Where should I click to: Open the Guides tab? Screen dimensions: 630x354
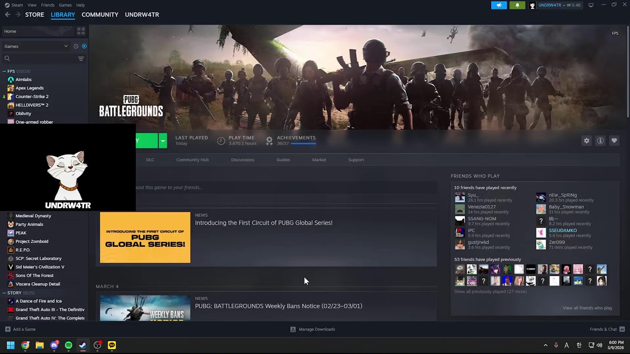[283, 160]
